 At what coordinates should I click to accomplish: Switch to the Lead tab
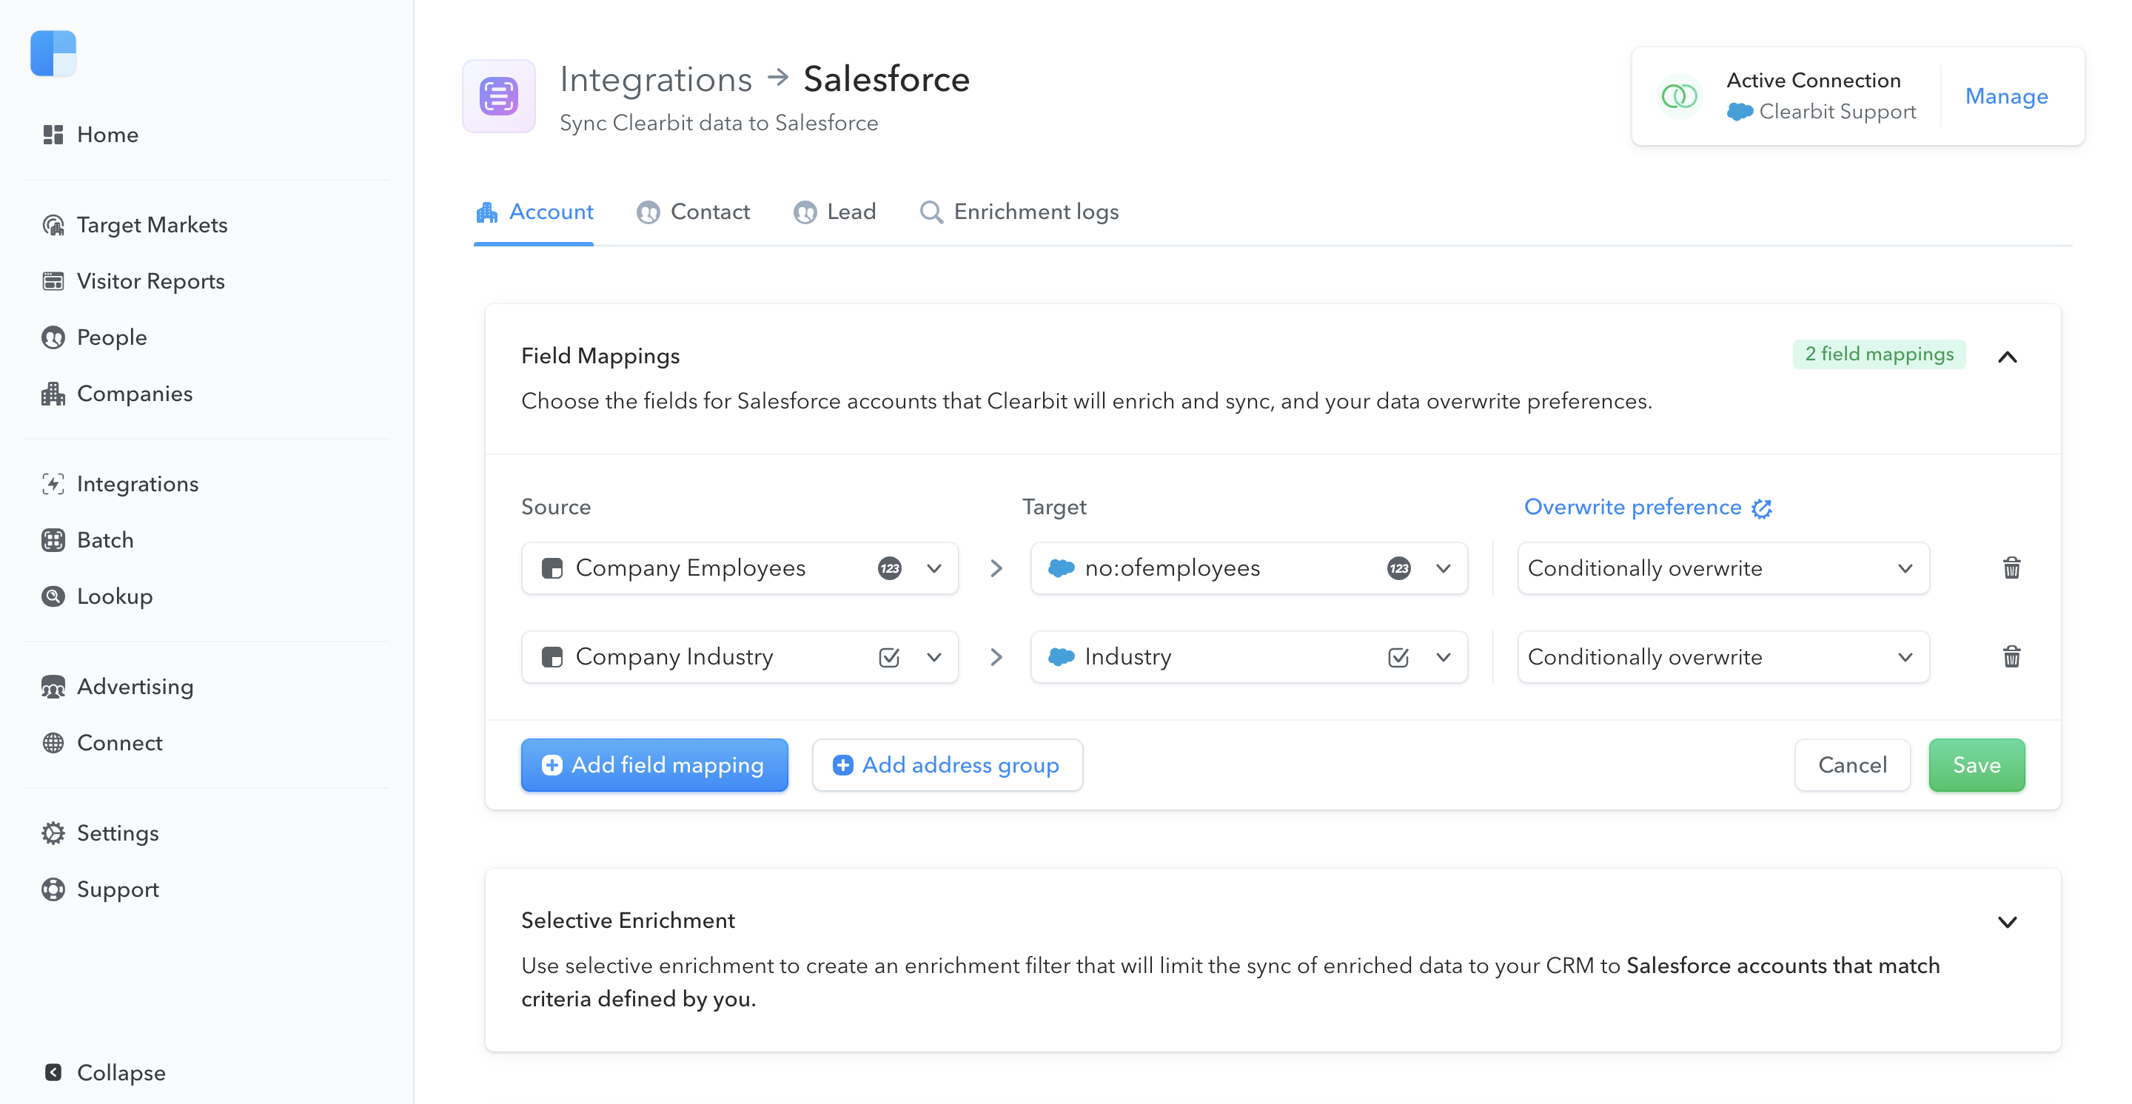click(835, 212)
